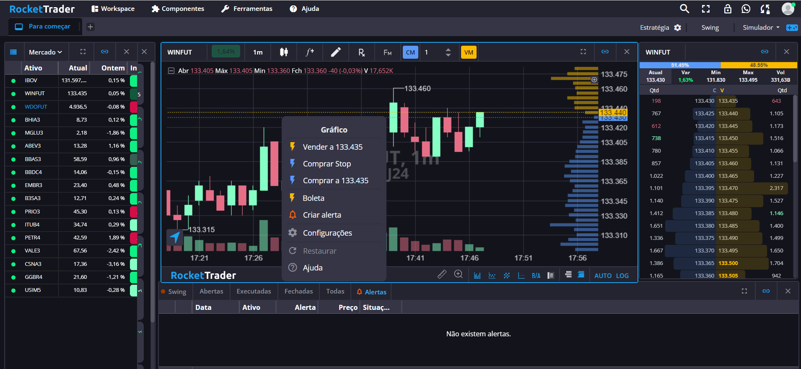Switch to the Abertas tab

click(x=211, y=291)
